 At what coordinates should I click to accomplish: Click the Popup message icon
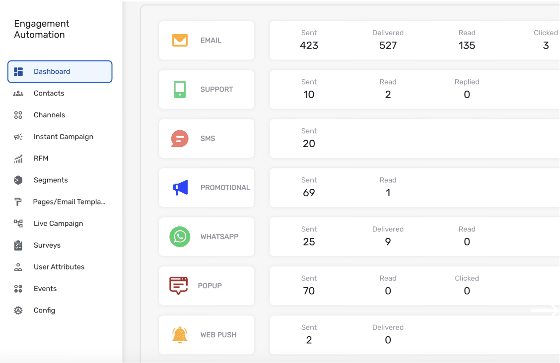tap(179, 286)
